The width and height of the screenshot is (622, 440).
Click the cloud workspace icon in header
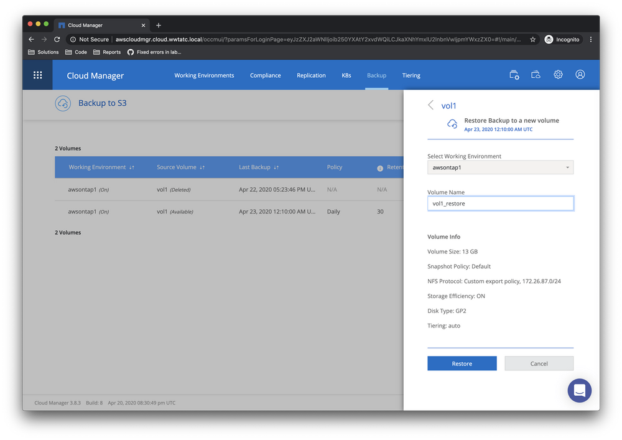pyautogui.click(x=536, y=75)
